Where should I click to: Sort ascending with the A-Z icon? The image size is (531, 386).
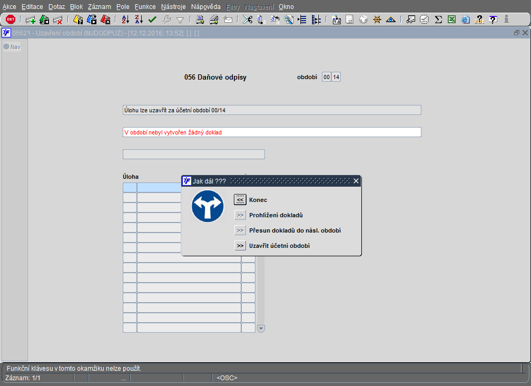click(x=125, y=20)
